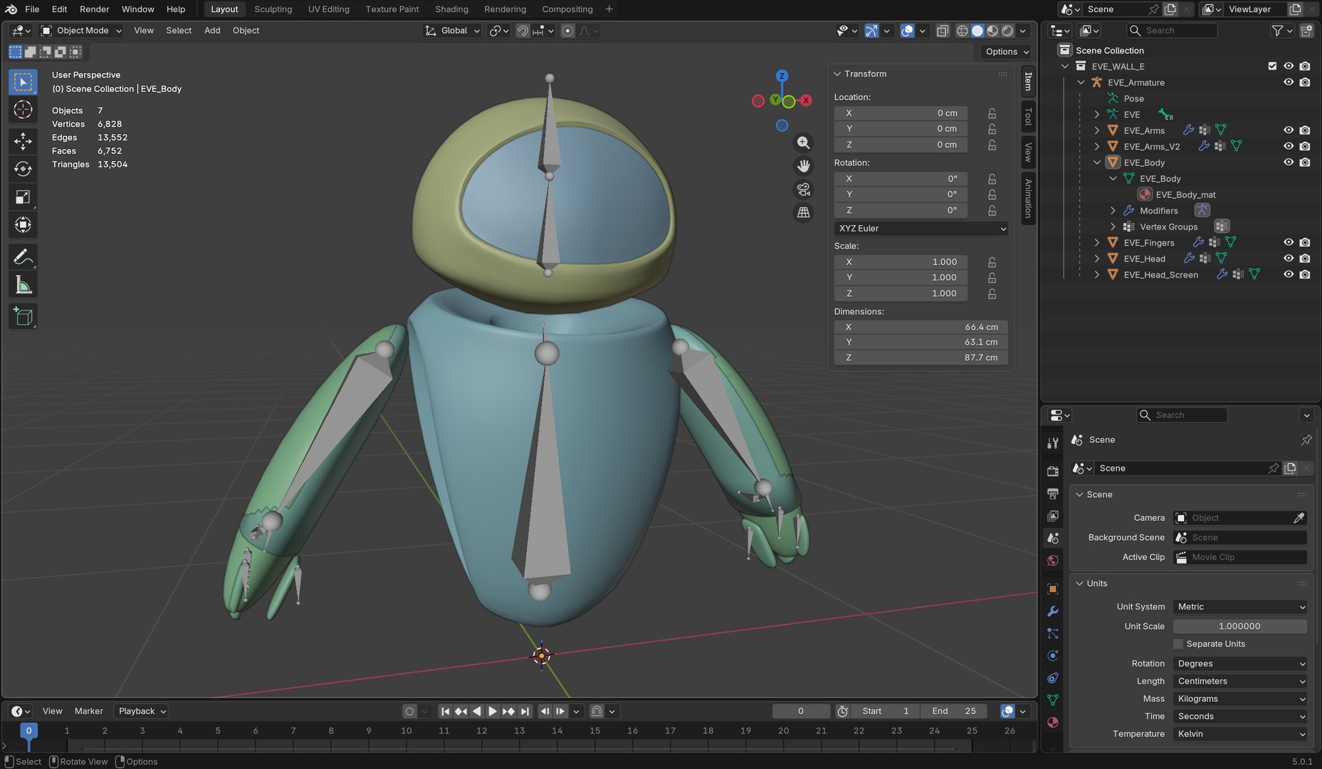This screenshot has width=1322, height=769.
Task: Switch to the Sculpting workspace tab
Action: [273, 9]
